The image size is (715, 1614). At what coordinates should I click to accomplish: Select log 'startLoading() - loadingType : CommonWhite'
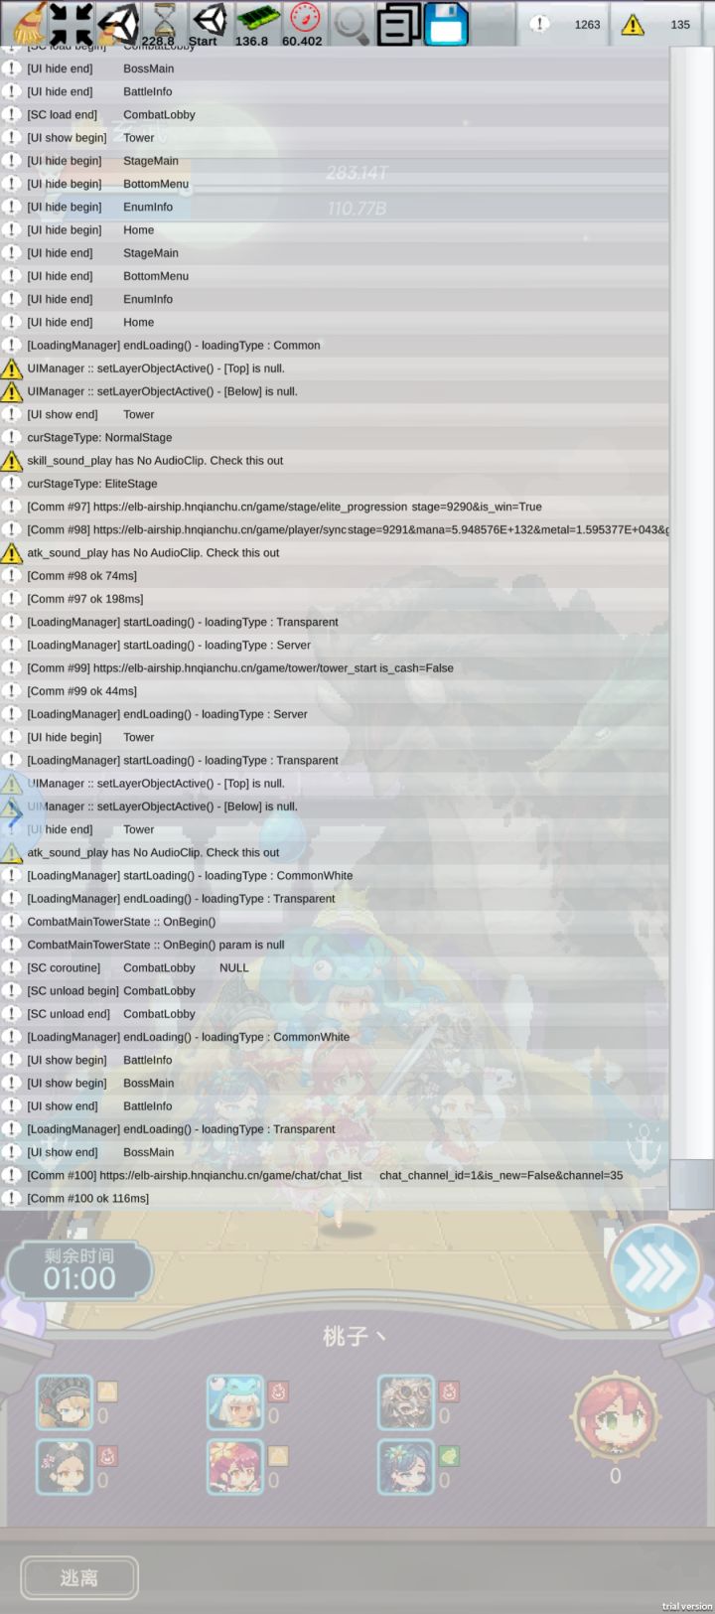point(335,876)
